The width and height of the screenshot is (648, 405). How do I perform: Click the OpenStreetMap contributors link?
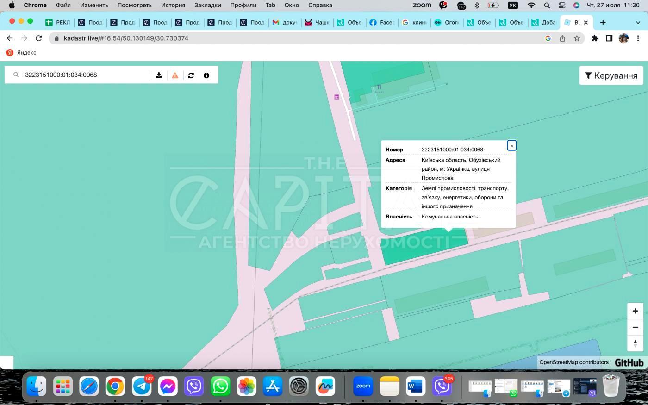point(573,362)
